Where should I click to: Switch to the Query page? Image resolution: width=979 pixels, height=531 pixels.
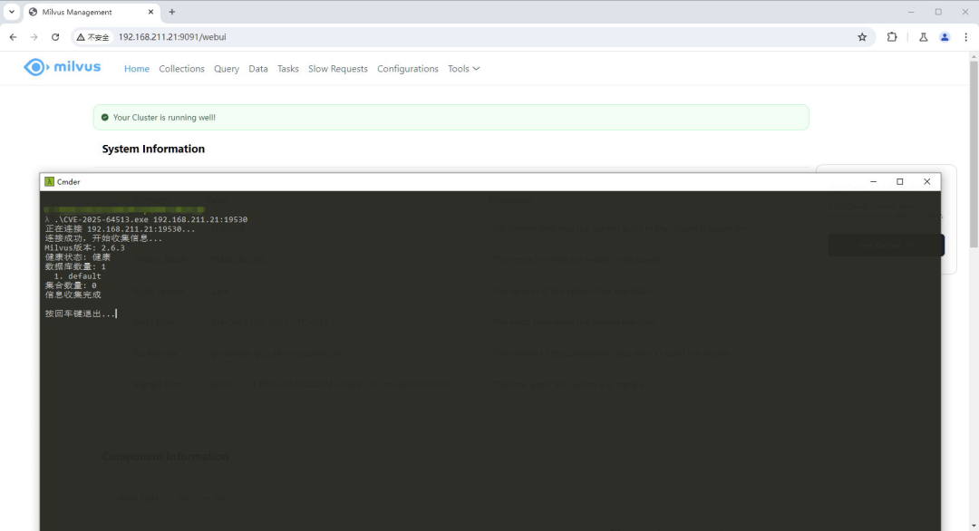(227, 69)
